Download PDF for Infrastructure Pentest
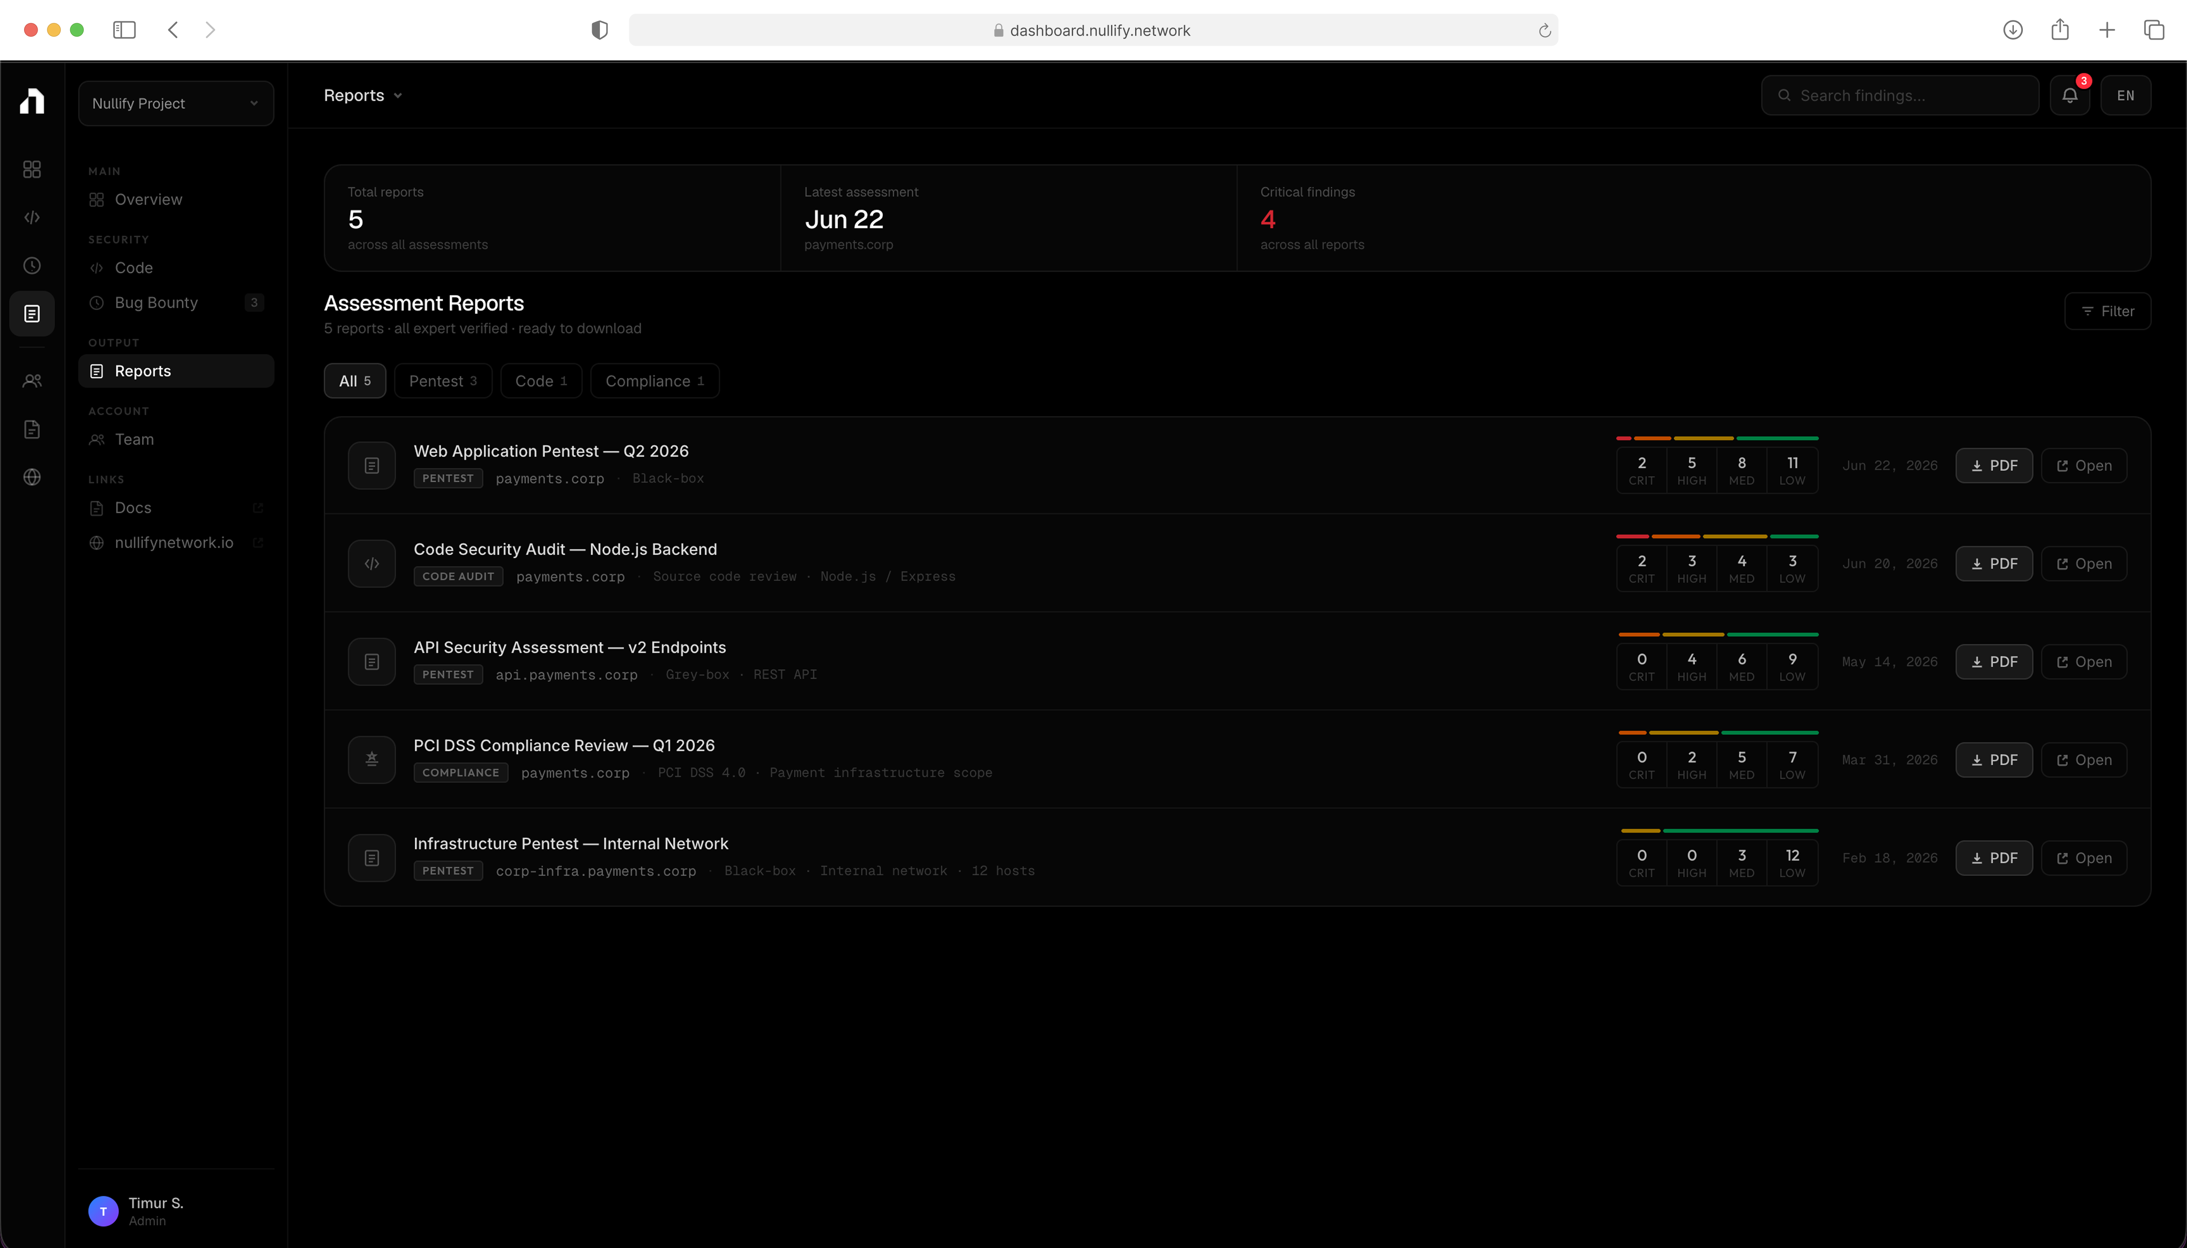The image size is (2187, 1248). [1994, 858]
